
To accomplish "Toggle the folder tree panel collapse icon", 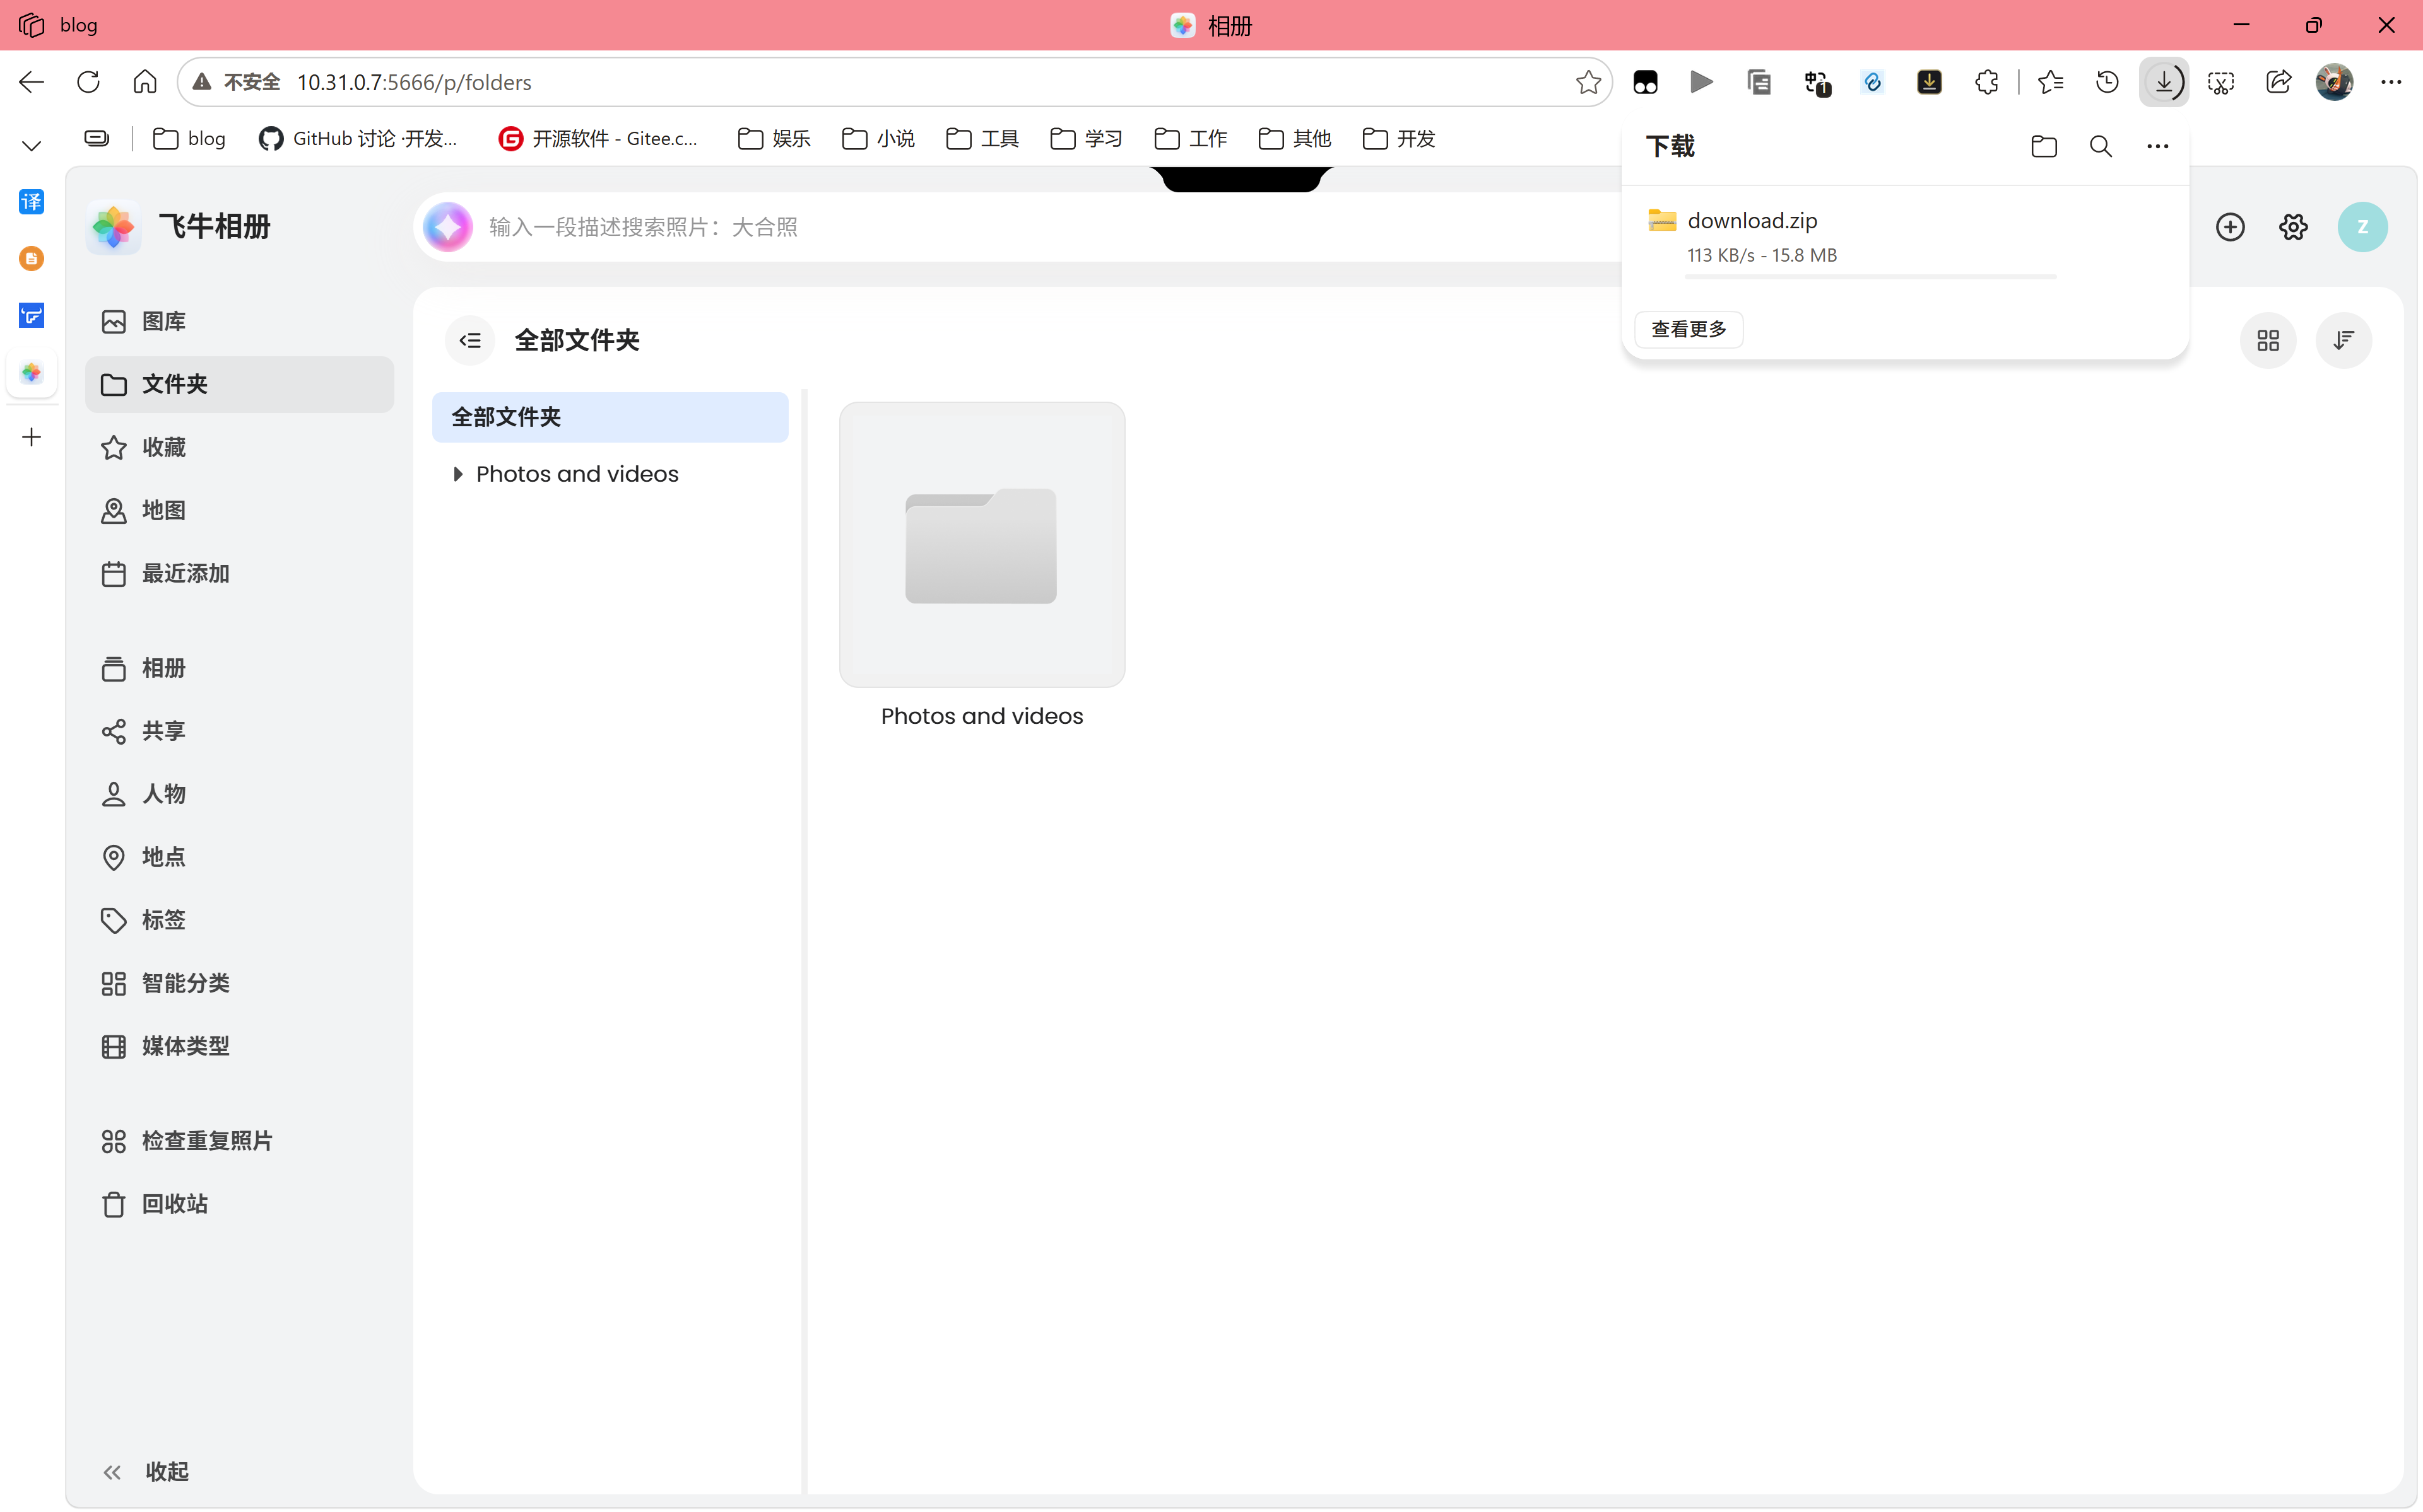I will click(470, 340).
